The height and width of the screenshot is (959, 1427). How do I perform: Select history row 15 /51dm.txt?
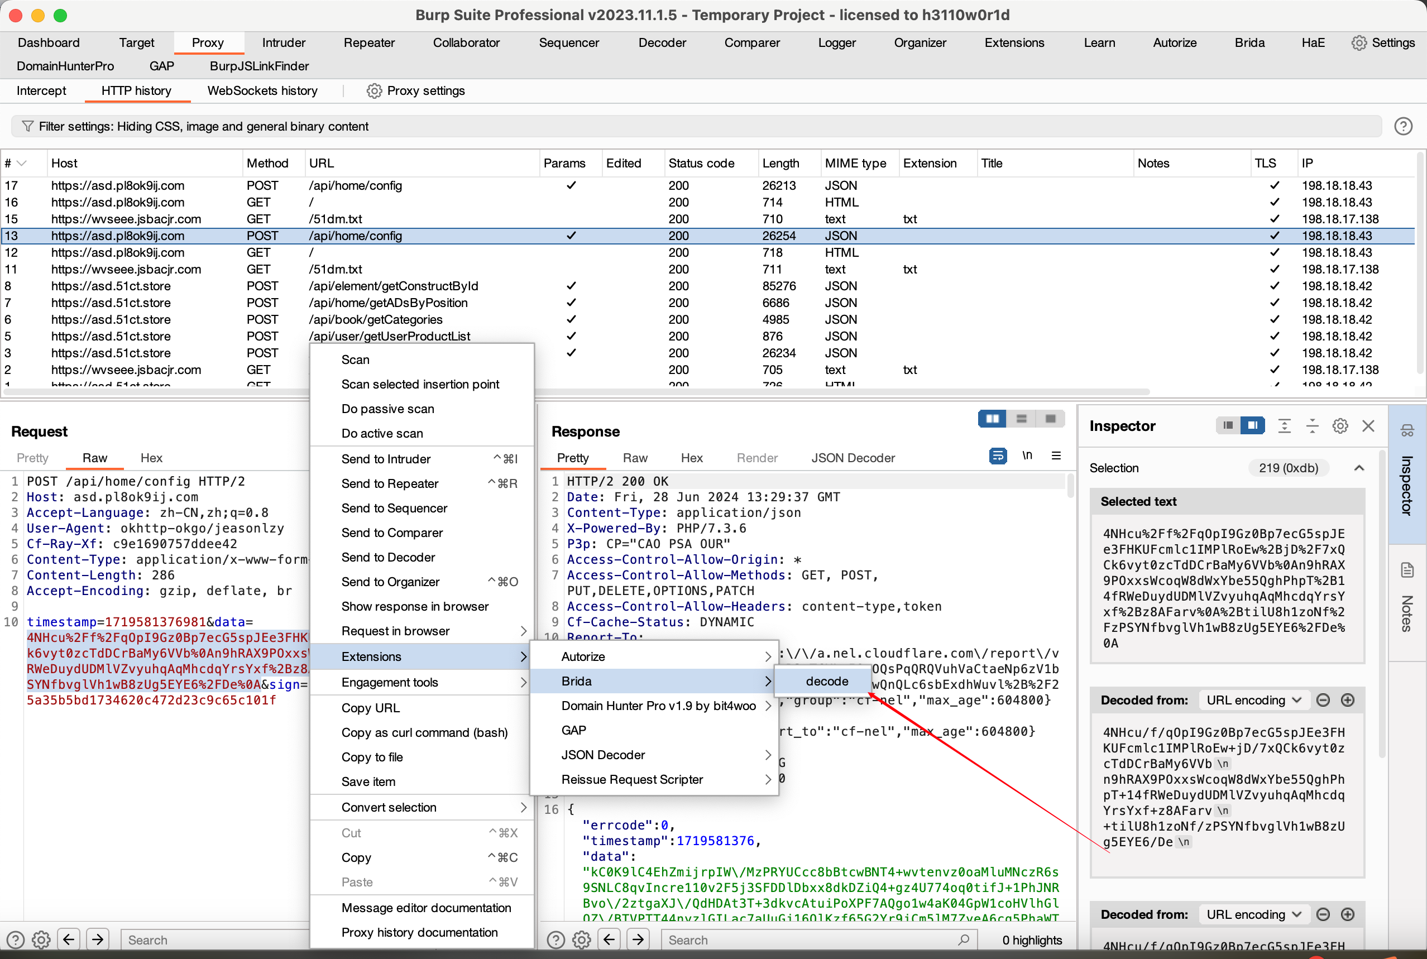pyautogui.click(x=708, y=219)
